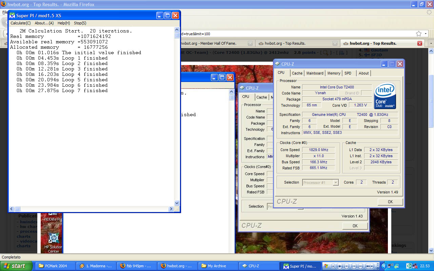Close the active hwbot.org Top Results tab
This screenshot has height=271, width=434.
coord(420,43)
